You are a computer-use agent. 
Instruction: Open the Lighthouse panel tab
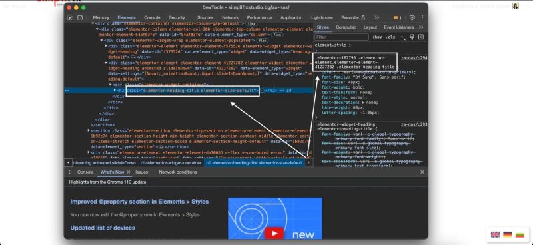coord(322,18)
